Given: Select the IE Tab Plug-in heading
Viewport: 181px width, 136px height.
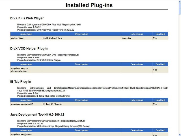Looking at the screenshot, I should [x=21, y=82].
